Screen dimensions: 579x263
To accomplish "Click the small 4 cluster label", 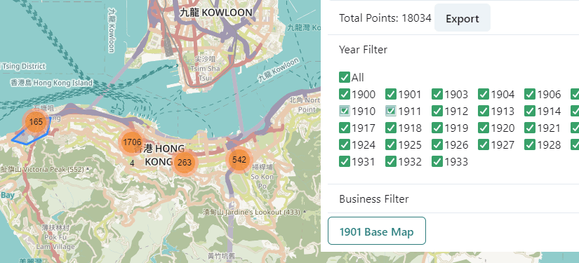I will [132, 163].
